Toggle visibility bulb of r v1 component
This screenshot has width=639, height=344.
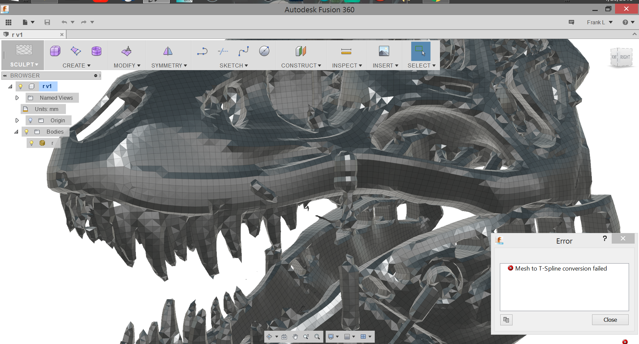pyautogui.click(x=21, y=86)
